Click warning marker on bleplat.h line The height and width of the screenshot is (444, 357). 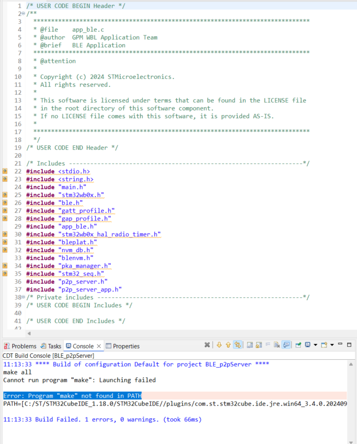[5, 242]
